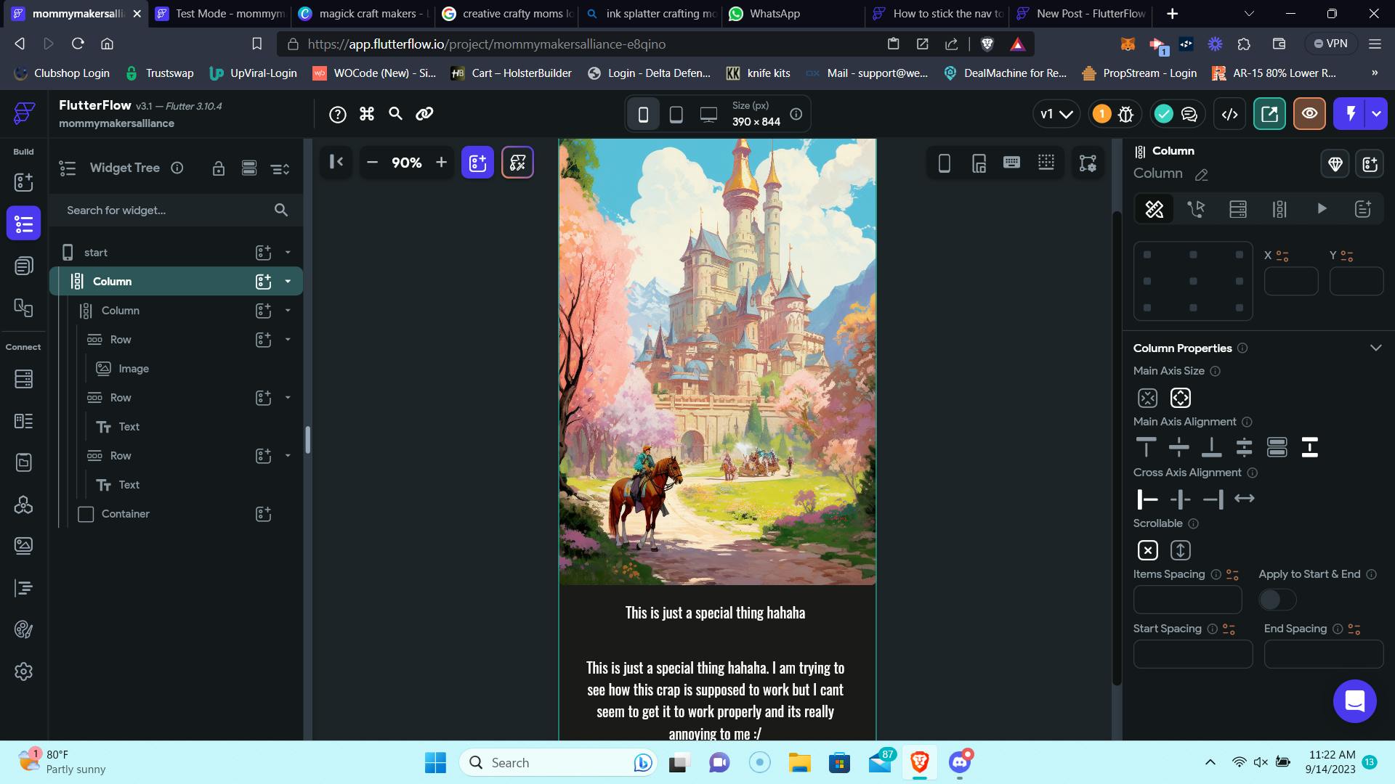Toggle Apply to Start & End switch
Image resolution: width=1395 pixels, height=784 pixels.
pos(1277,600)
